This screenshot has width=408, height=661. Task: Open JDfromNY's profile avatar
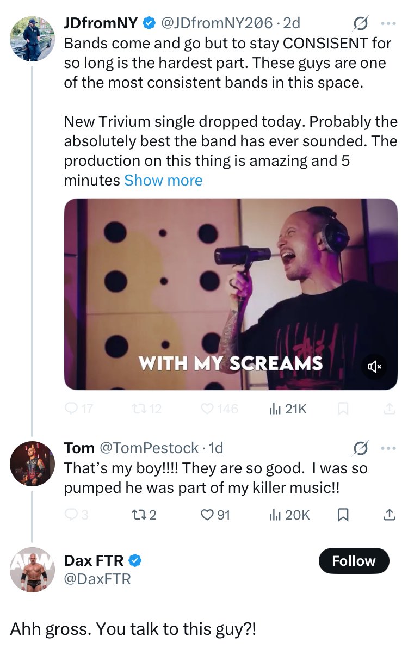32,39
